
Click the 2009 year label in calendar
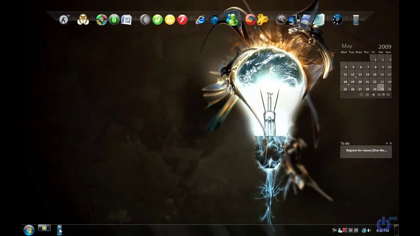click(385, 47)
